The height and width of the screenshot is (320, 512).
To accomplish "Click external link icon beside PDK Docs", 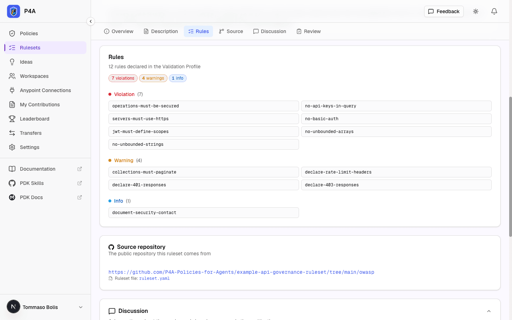I will coord(80,197).
